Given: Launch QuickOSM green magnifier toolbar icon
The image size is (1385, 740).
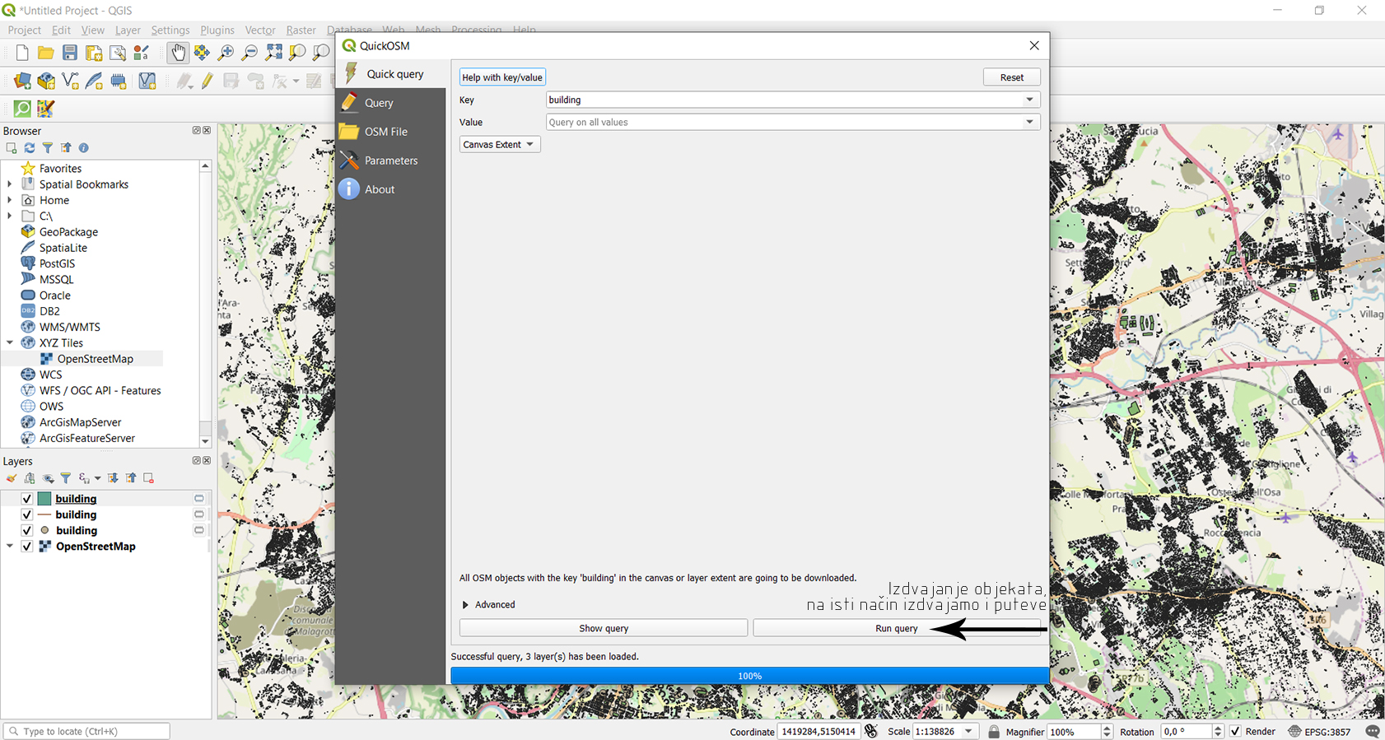Looking at the screenshot, I should (x=22, y=109).
